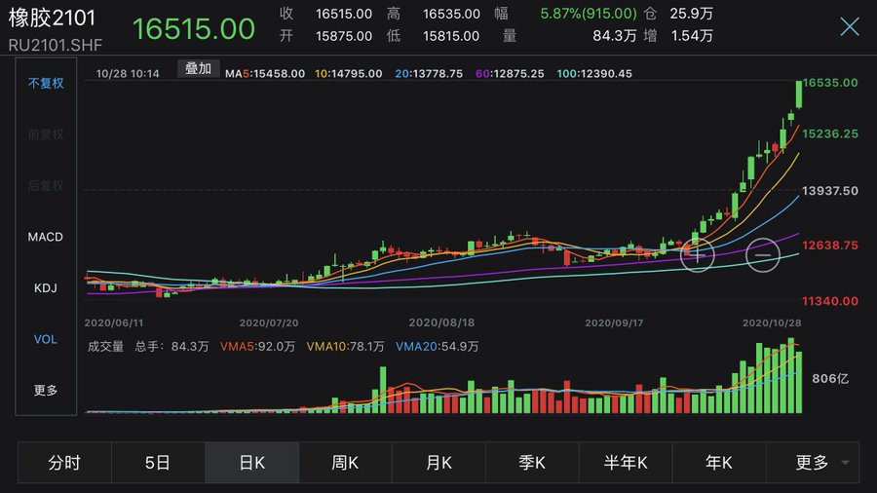Screen dimensions: 877x493
Task: Zoom in using the circled plus icon
Action: tap(698, 254)
